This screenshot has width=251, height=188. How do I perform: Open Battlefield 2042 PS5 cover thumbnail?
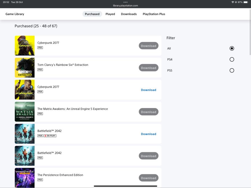pyautogui.click(x=25, y=156)
